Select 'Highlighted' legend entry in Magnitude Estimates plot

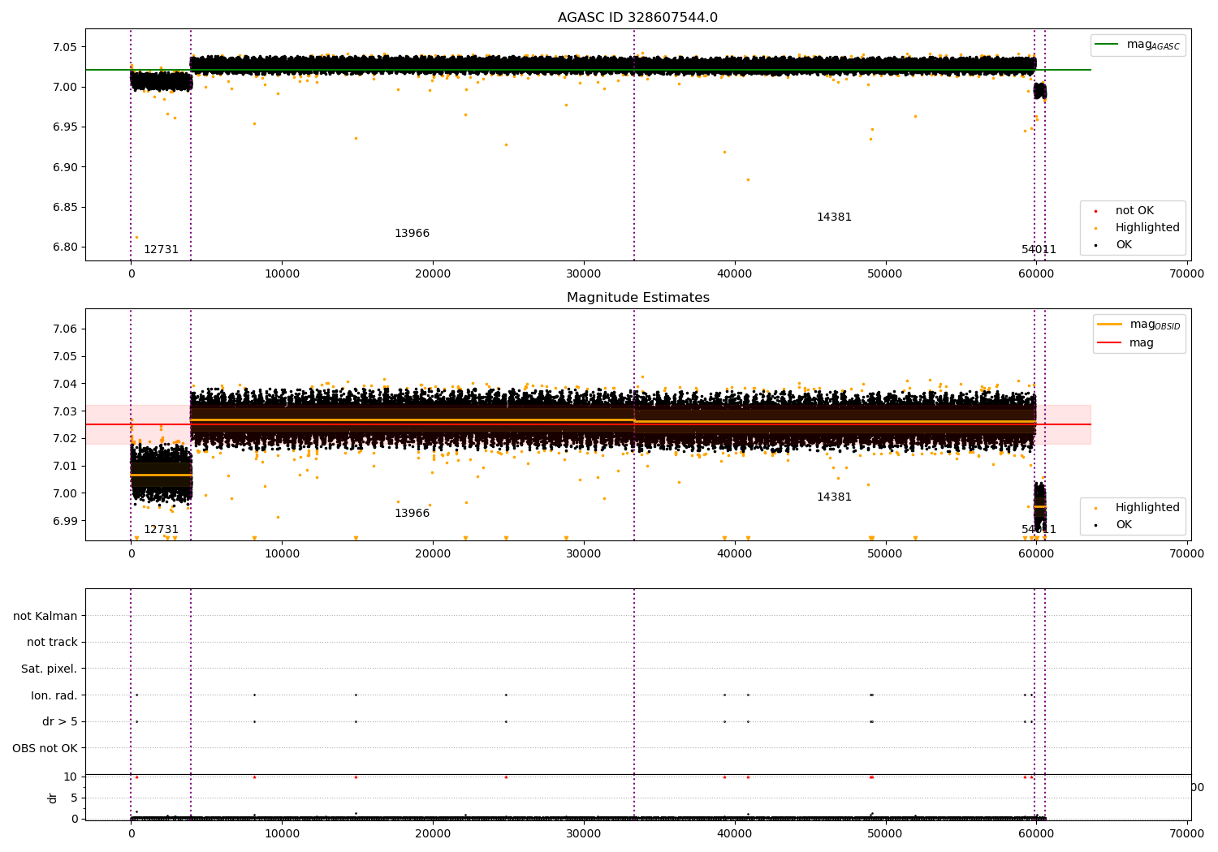tap(1147, 508)
